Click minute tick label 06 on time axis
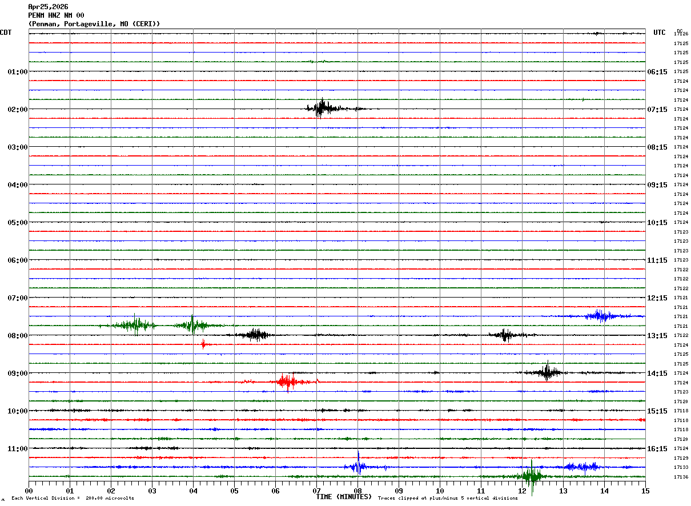 click(275, 491)
